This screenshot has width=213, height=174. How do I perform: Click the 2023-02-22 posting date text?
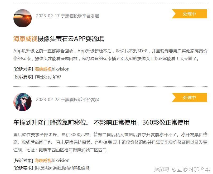(x=48, y=100)
